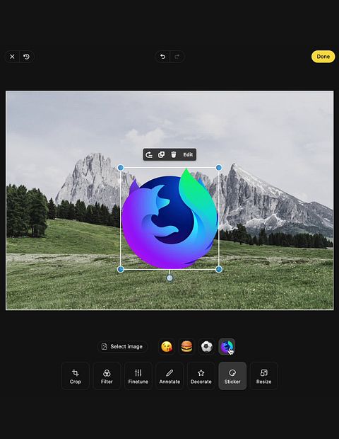Flip the selected sticker horizontally

pyautogui.click(x=149, y=154)
